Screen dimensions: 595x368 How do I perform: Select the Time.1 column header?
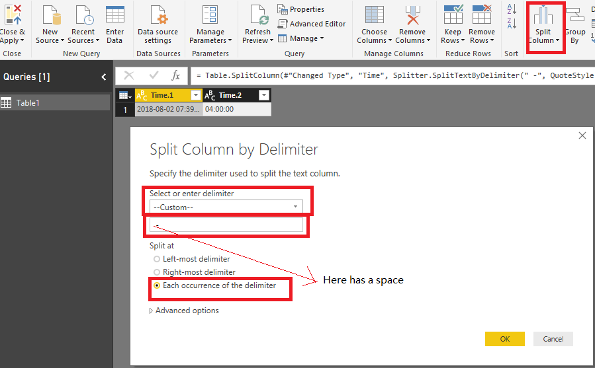pyautogui.click(x=169, y=95)
